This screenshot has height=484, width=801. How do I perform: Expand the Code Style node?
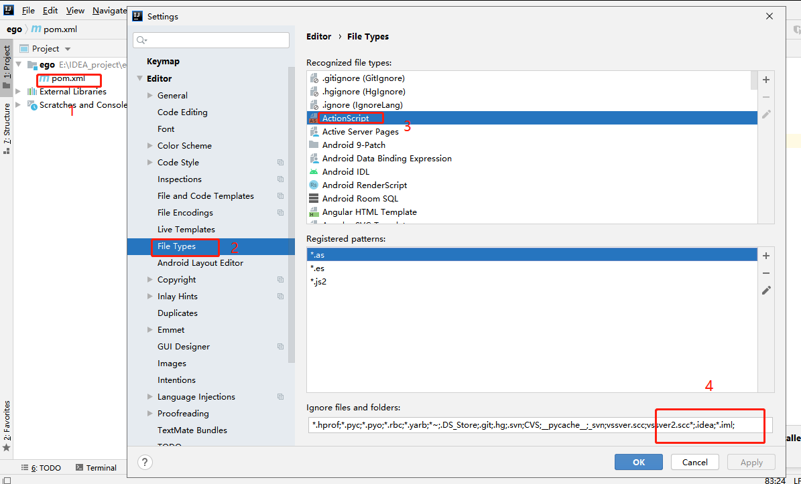149,162
